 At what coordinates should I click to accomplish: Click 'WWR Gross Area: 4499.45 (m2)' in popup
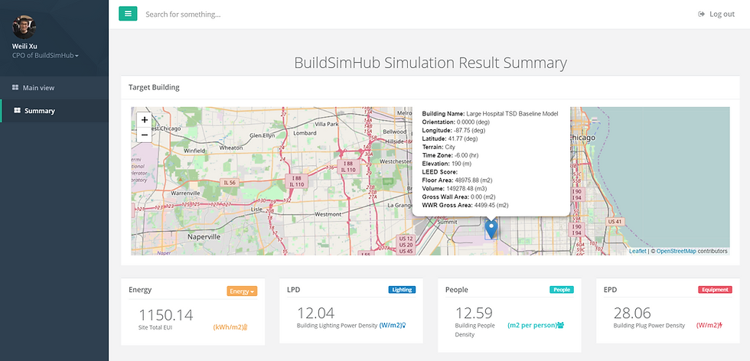click(465, 205)
